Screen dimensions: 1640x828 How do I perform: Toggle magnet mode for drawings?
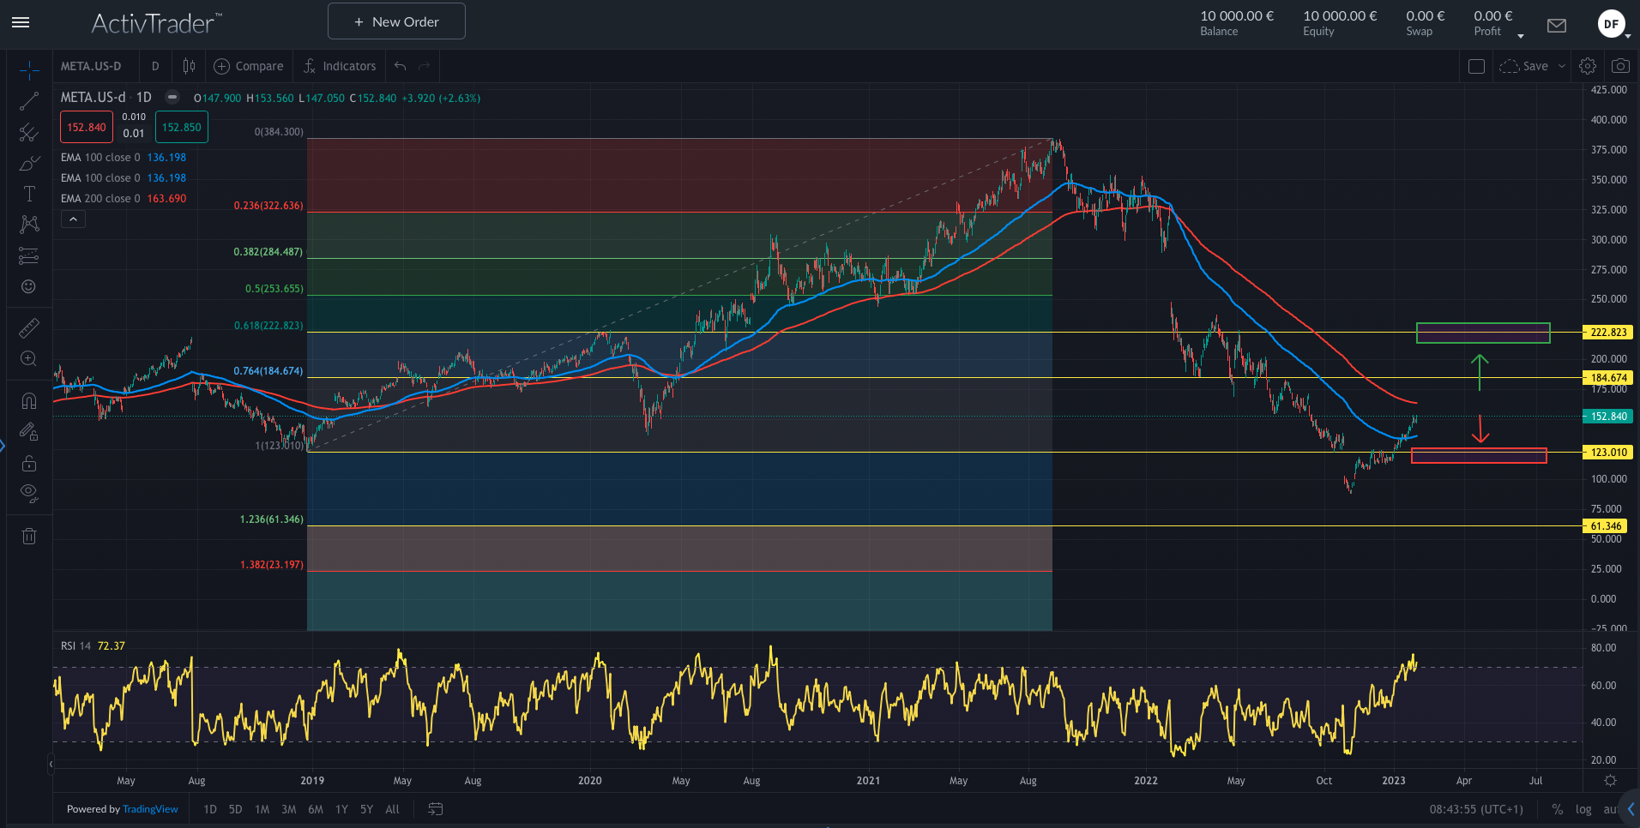(28, 400)
